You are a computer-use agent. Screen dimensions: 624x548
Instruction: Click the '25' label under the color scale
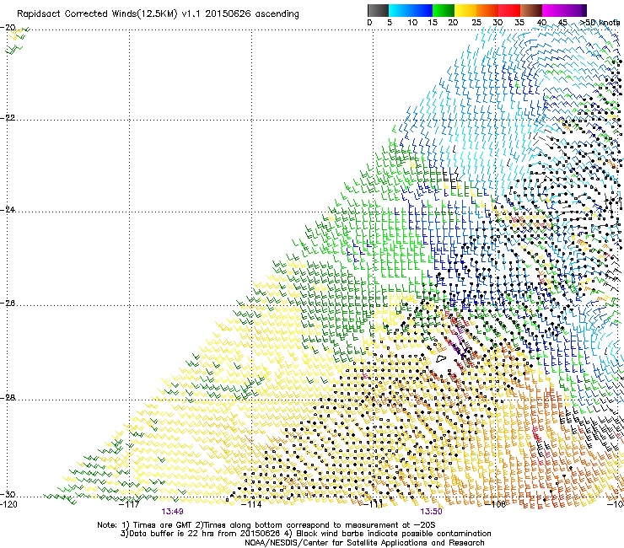tap(476, 23)
